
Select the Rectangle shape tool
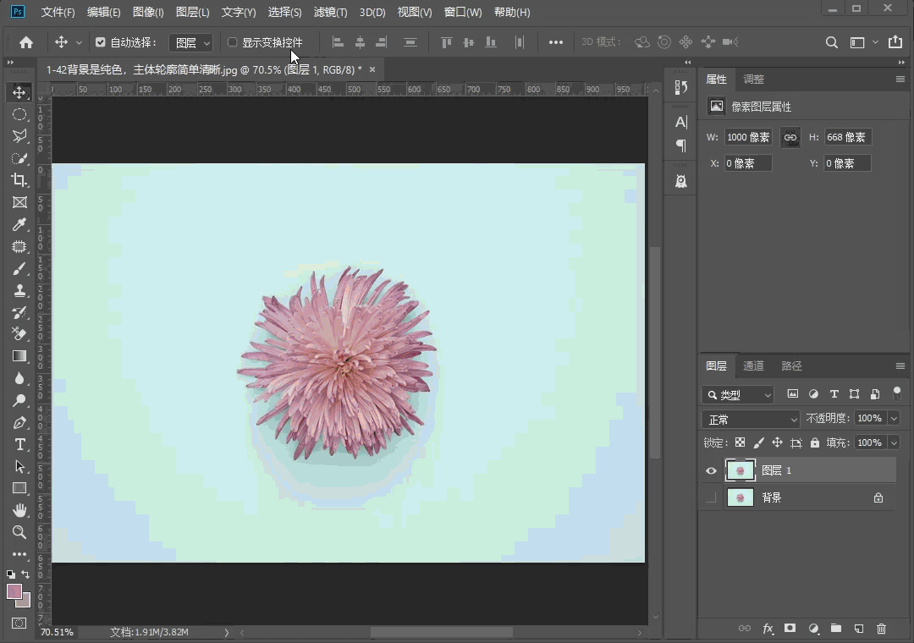(x=19, y=488)
